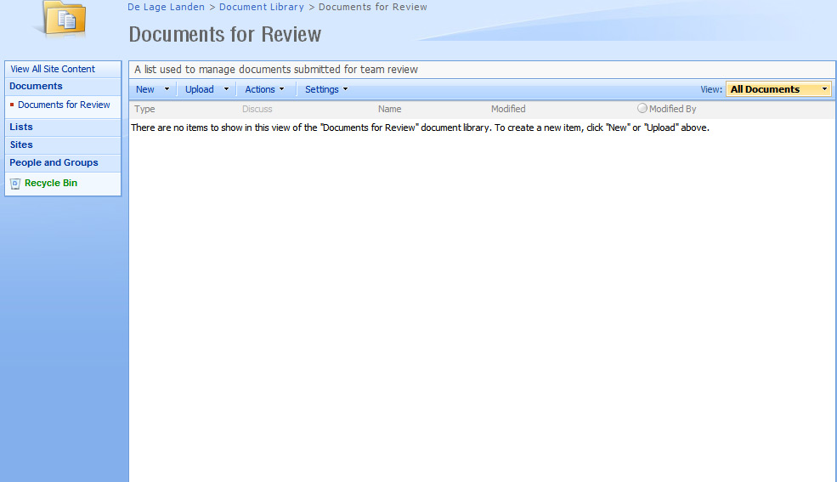Image resolution: width=837 pixels, height=482 pixels.
Task: Click View All Site Content
Action: (x=53, y=69)
